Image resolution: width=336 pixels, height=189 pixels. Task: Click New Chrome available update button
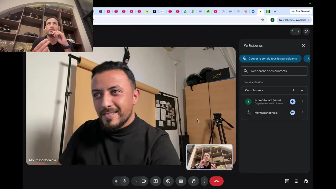tap(294, 20)
